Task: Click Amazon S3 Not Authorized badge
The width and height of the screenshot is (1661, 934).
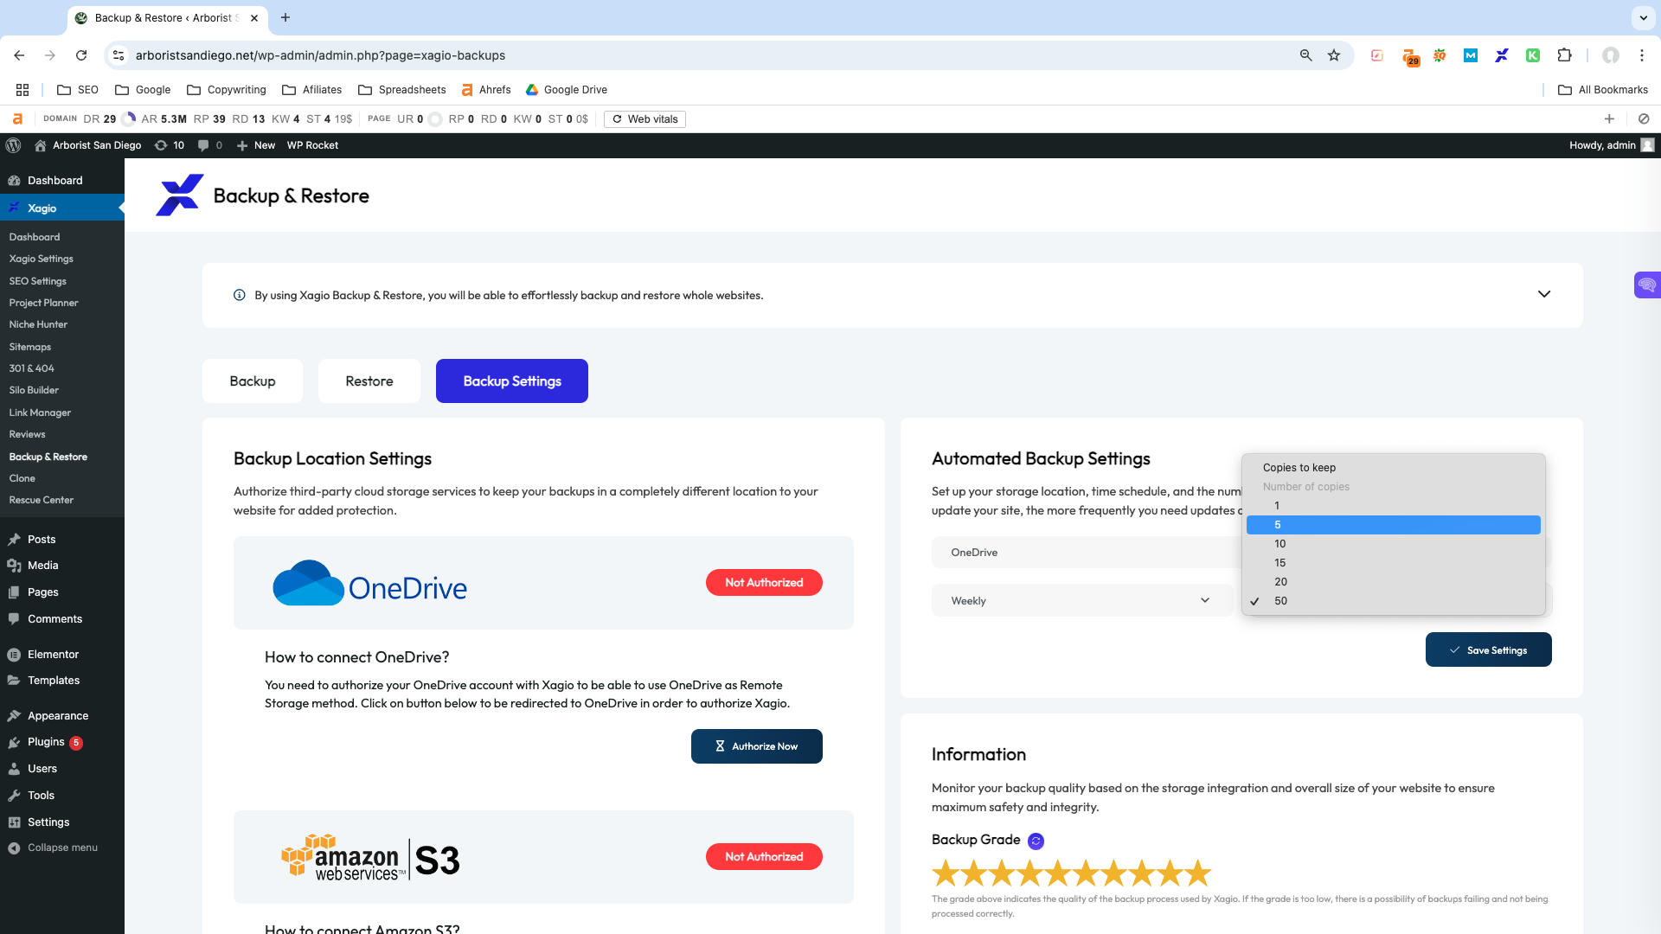Action: click(x=764, y=857)
